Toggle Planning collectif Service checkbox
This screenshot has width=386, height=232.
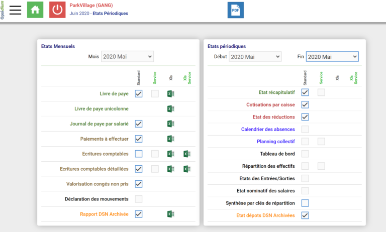click(x=321, y=142)
